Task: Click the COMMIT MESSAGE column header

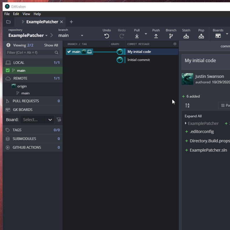Action: (x=138, y=44)
